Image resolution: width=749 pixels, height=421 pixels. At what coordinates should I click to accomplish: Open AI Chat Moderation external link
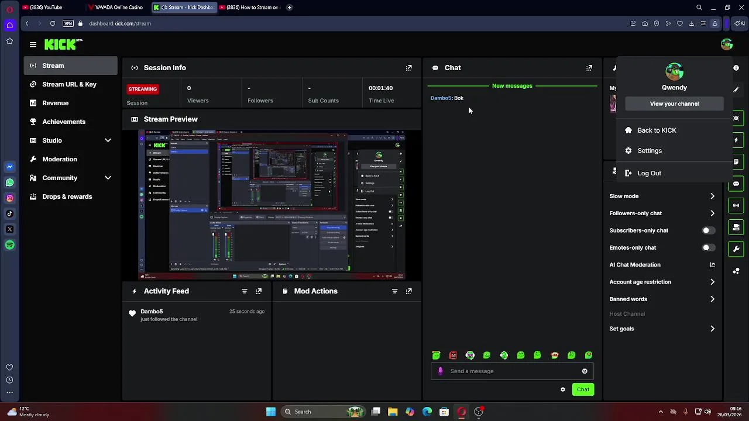coord(712,265)
